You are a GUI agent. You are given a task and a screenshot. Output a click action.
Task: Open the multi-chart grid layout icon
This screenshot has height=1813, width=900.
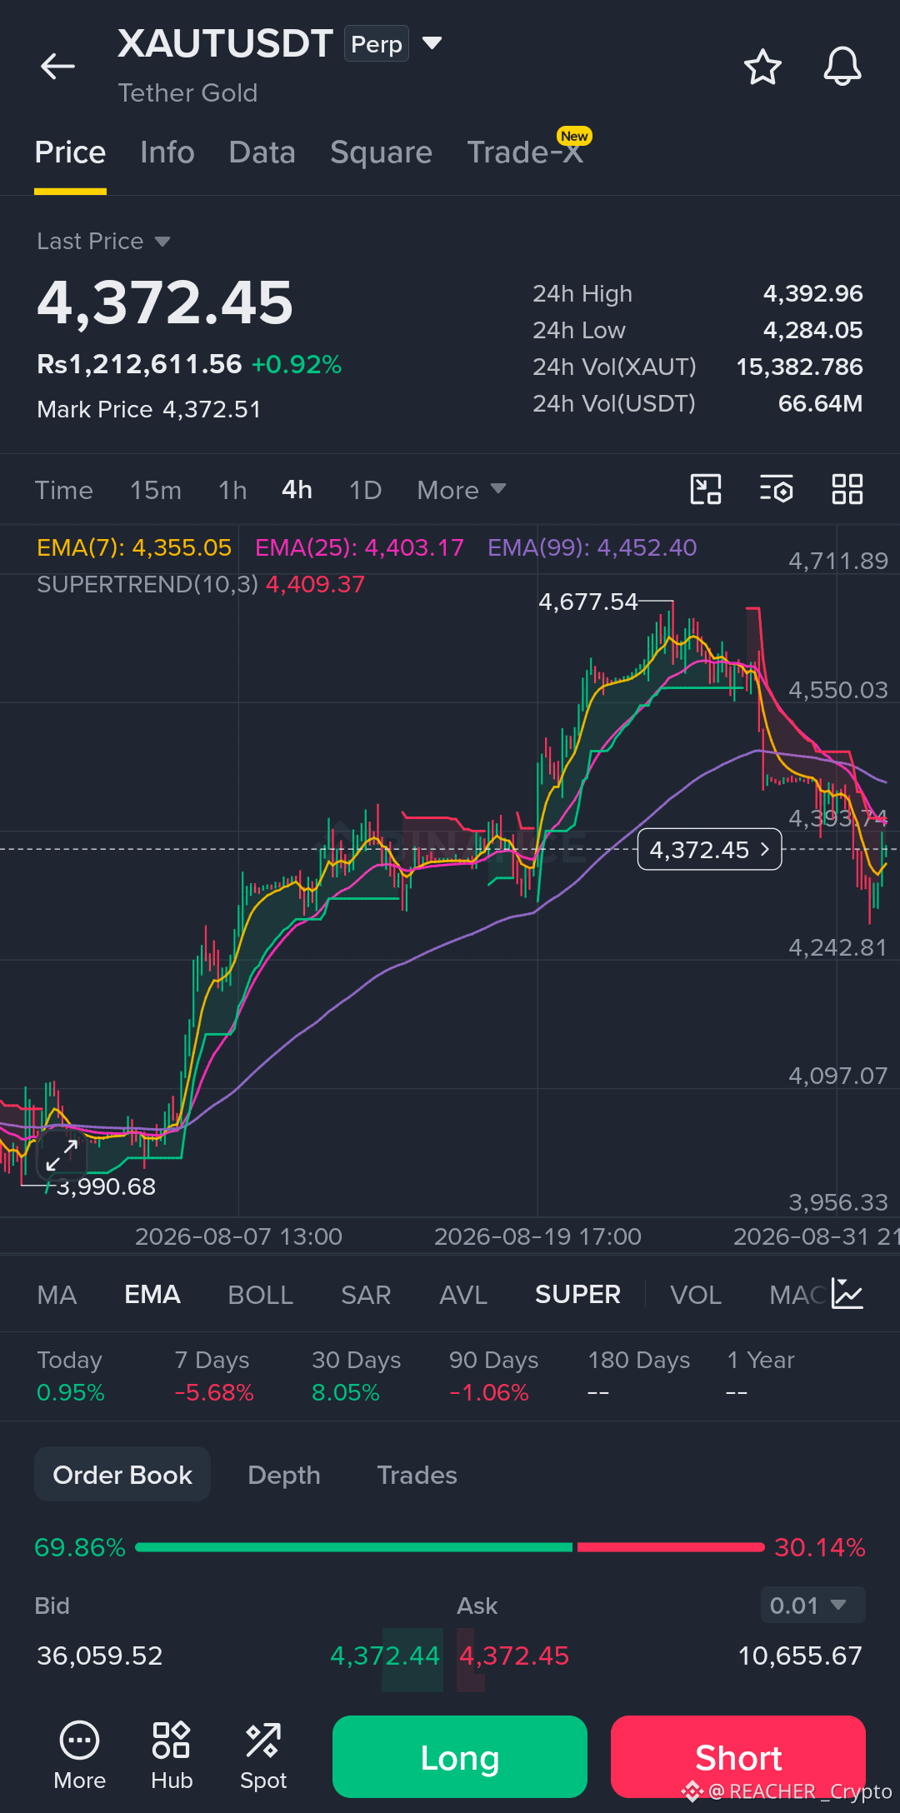[847, 489]
